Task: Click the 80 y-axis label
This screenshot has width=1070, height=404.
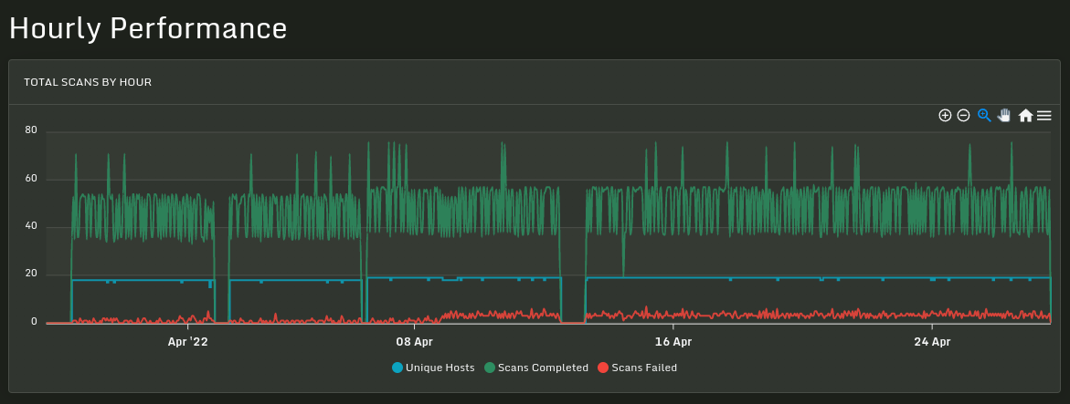Action: pyautogui.click(x=31, y=130)
